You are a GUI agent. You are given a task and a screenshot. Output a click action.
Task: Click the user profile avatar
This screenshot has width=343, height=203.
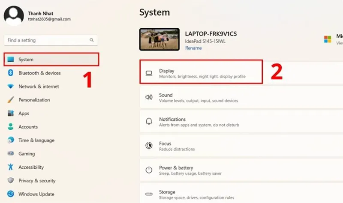pyautogui.click(x=14, y=16)
